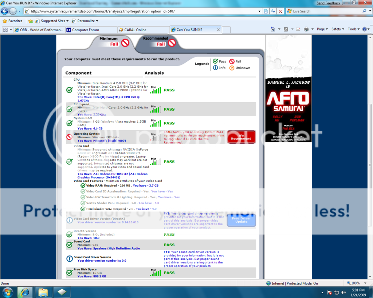The width and height of the screenshot is (373, 298).
Task: Click the Refresh page icon
Action: tap(273, 11)
